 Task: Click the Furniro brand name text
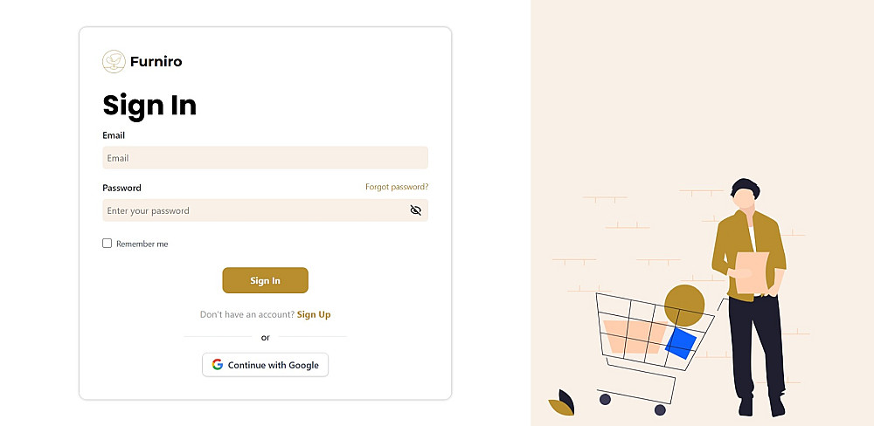click(156, 62)
